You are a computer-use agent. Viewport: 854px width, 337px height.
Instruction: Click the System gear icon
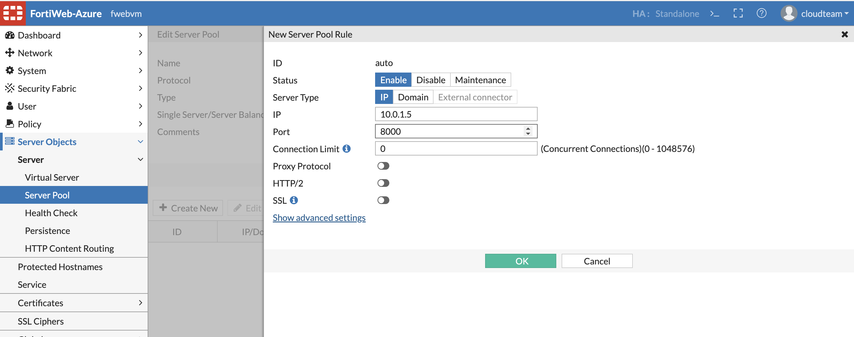9,70
